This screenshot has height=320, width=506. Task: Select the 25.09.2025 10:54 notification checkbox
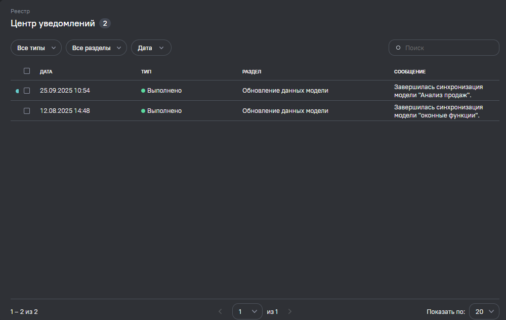pos(27,91)
